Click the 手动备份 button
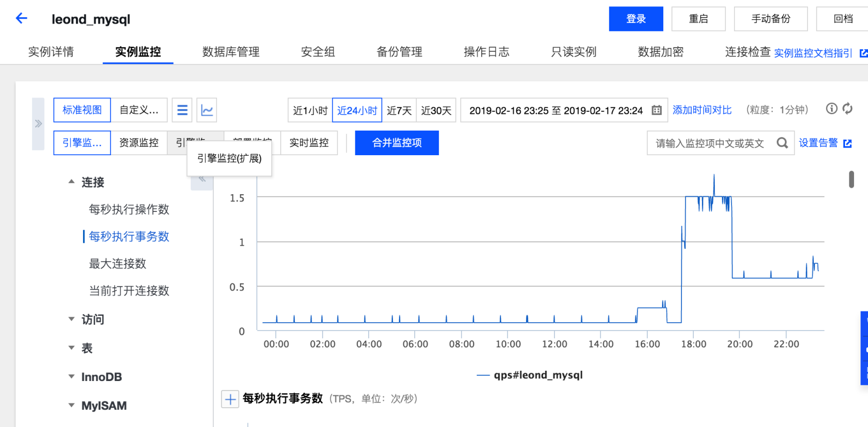868x427 pixels. tap(770, 19)
